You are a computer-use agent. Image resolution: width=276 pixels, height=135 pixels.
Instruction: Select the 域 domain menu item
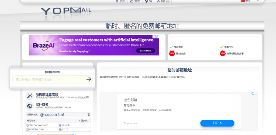pyautogui.click(x=149, y=1)
